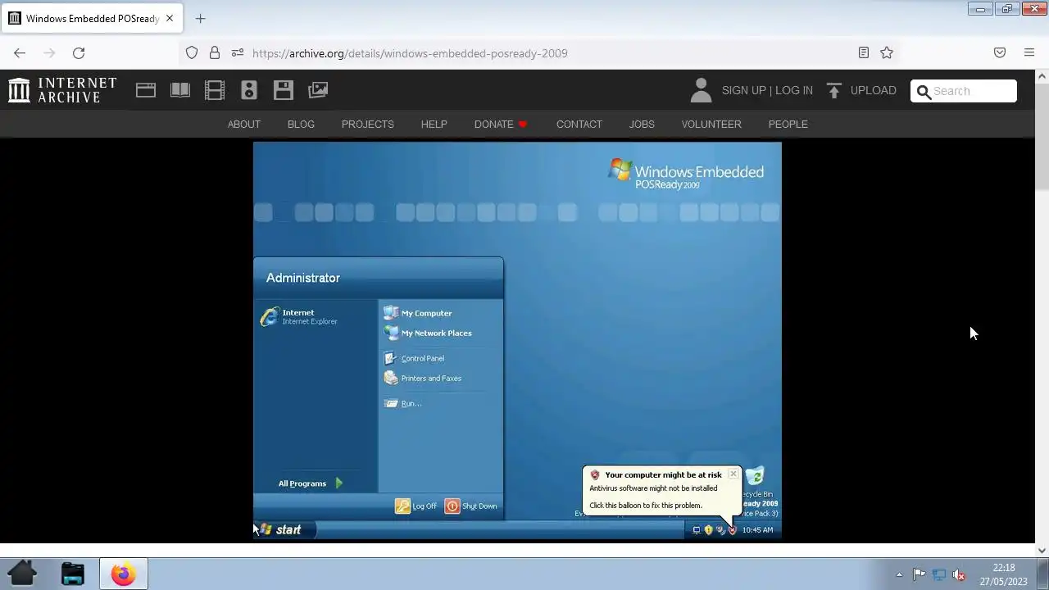
Task: Focus the Search input field
Action: pos(964,91)
